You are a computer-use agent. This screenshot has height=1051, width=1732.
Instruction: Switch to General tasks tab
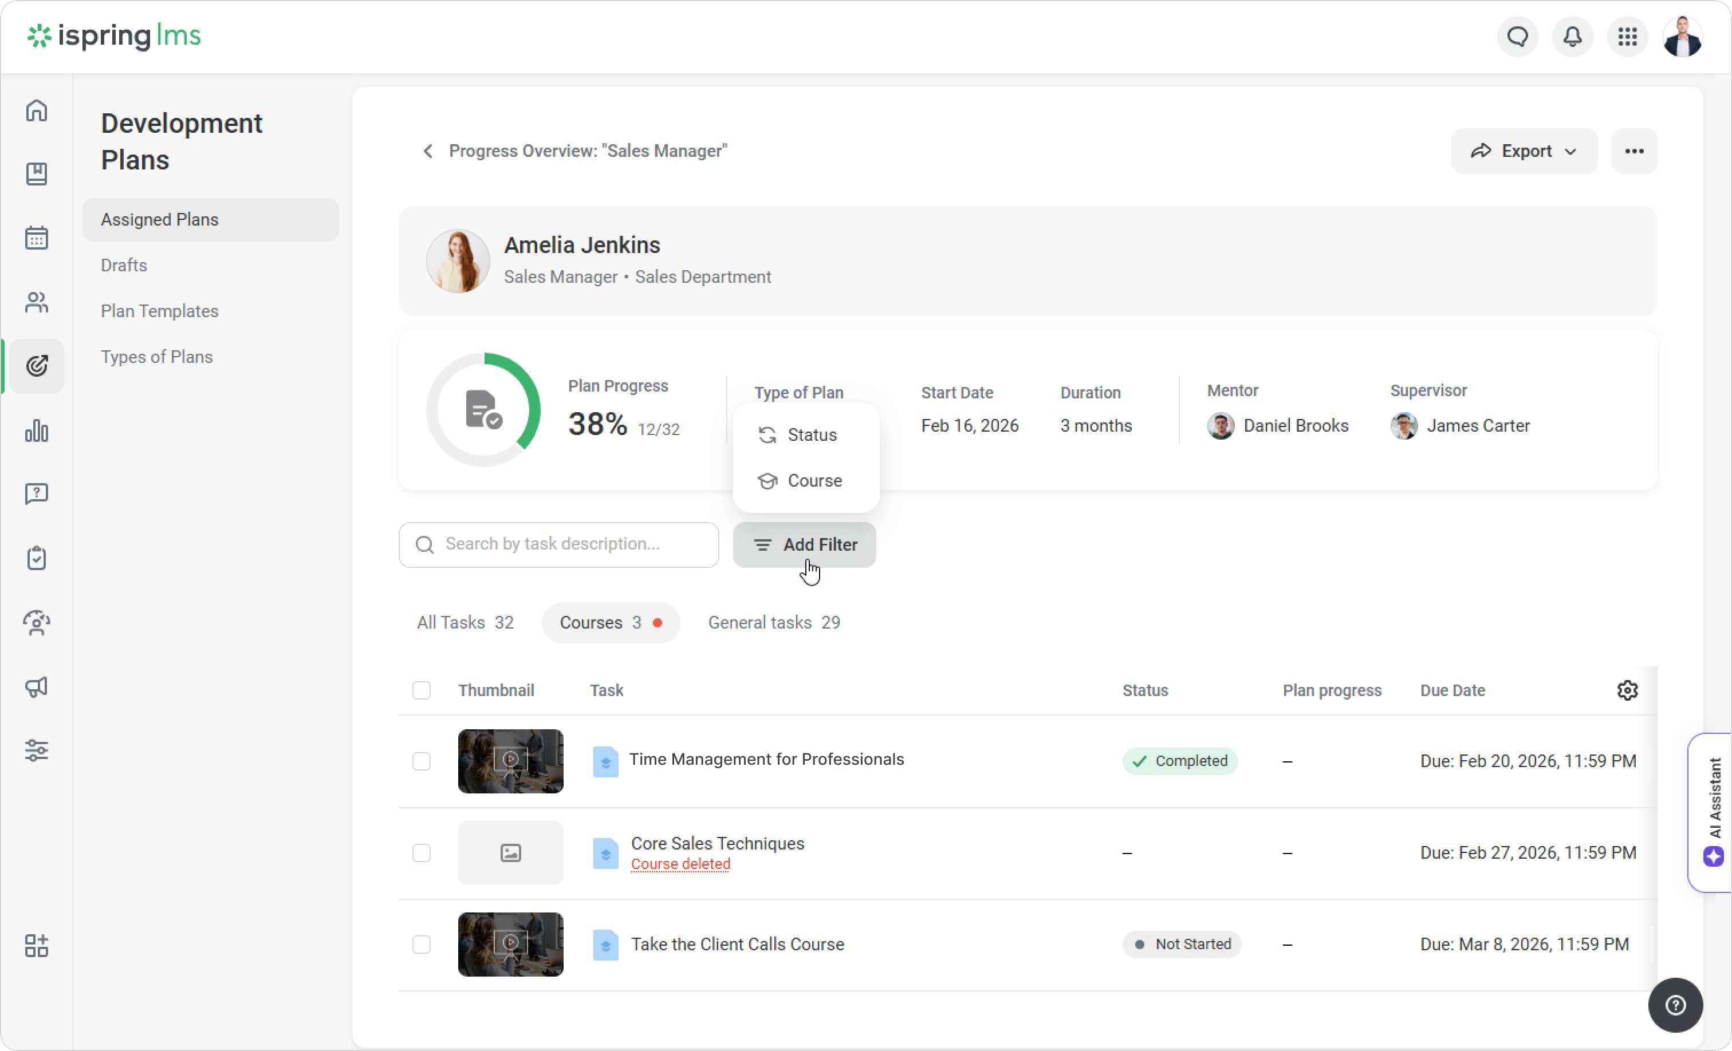774,622
